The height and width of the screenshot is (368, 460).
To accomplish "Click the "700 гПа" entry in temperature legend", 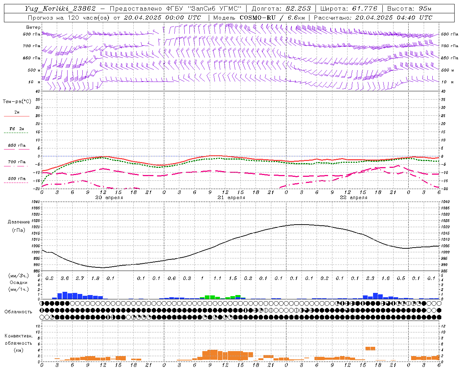I will pos(17,162).
